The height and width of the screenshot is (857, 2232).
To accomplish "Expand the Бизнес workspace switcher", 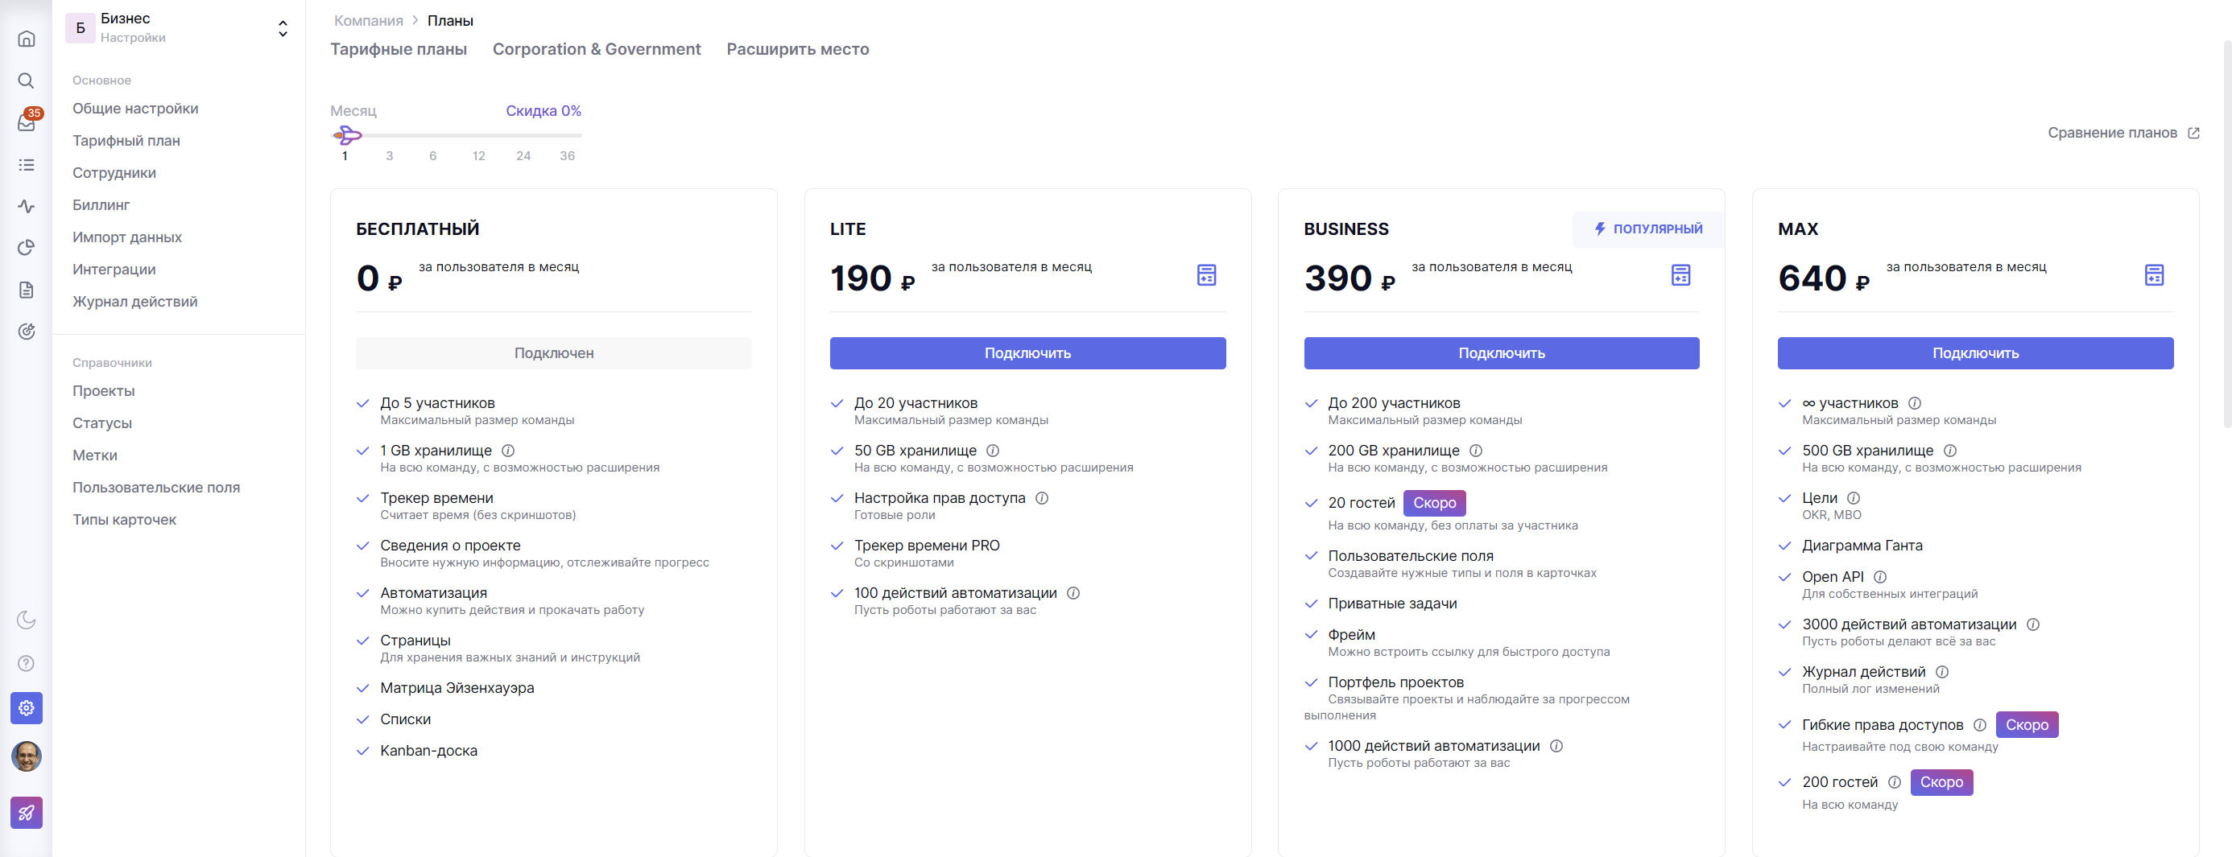I will tap(283, 29).
